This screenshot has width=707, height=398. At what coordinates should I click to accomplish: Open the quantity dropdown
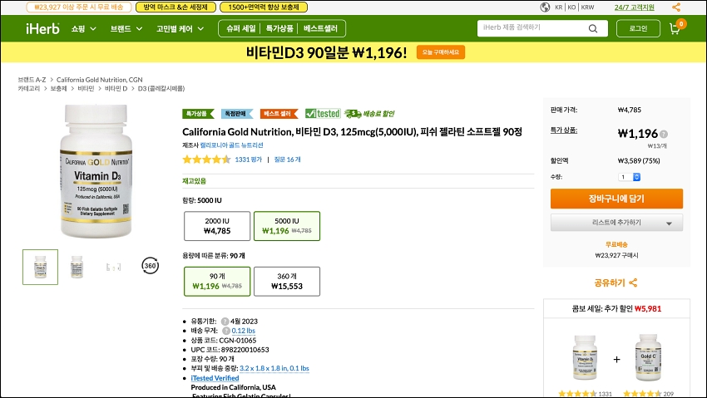(629, 177)
